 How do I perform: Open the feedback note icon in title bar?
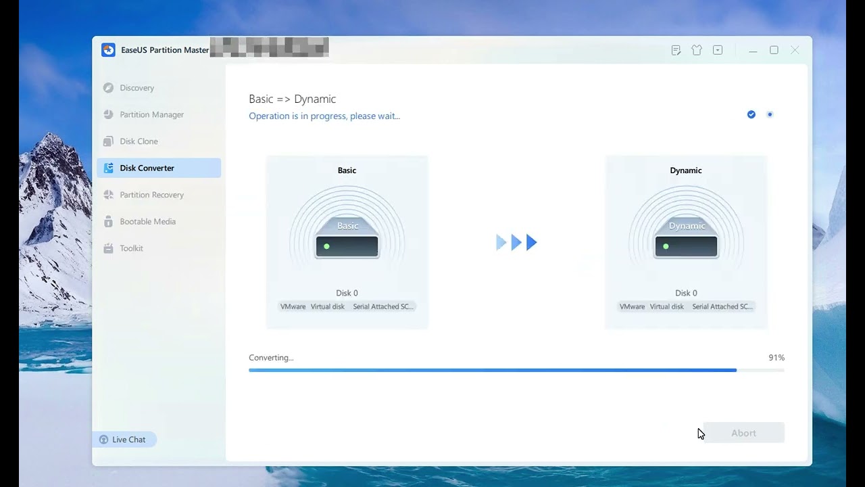tap(676, 50)
